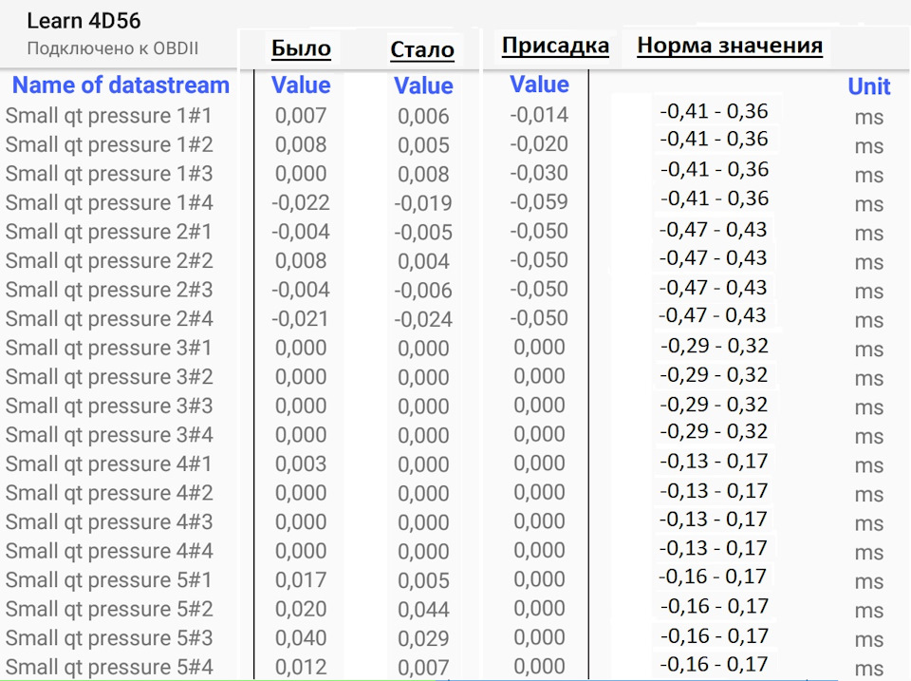Select row 'Small qt pressure 2#4'
The height and width of the screenshot is (681, 911).
click(455, 319)
